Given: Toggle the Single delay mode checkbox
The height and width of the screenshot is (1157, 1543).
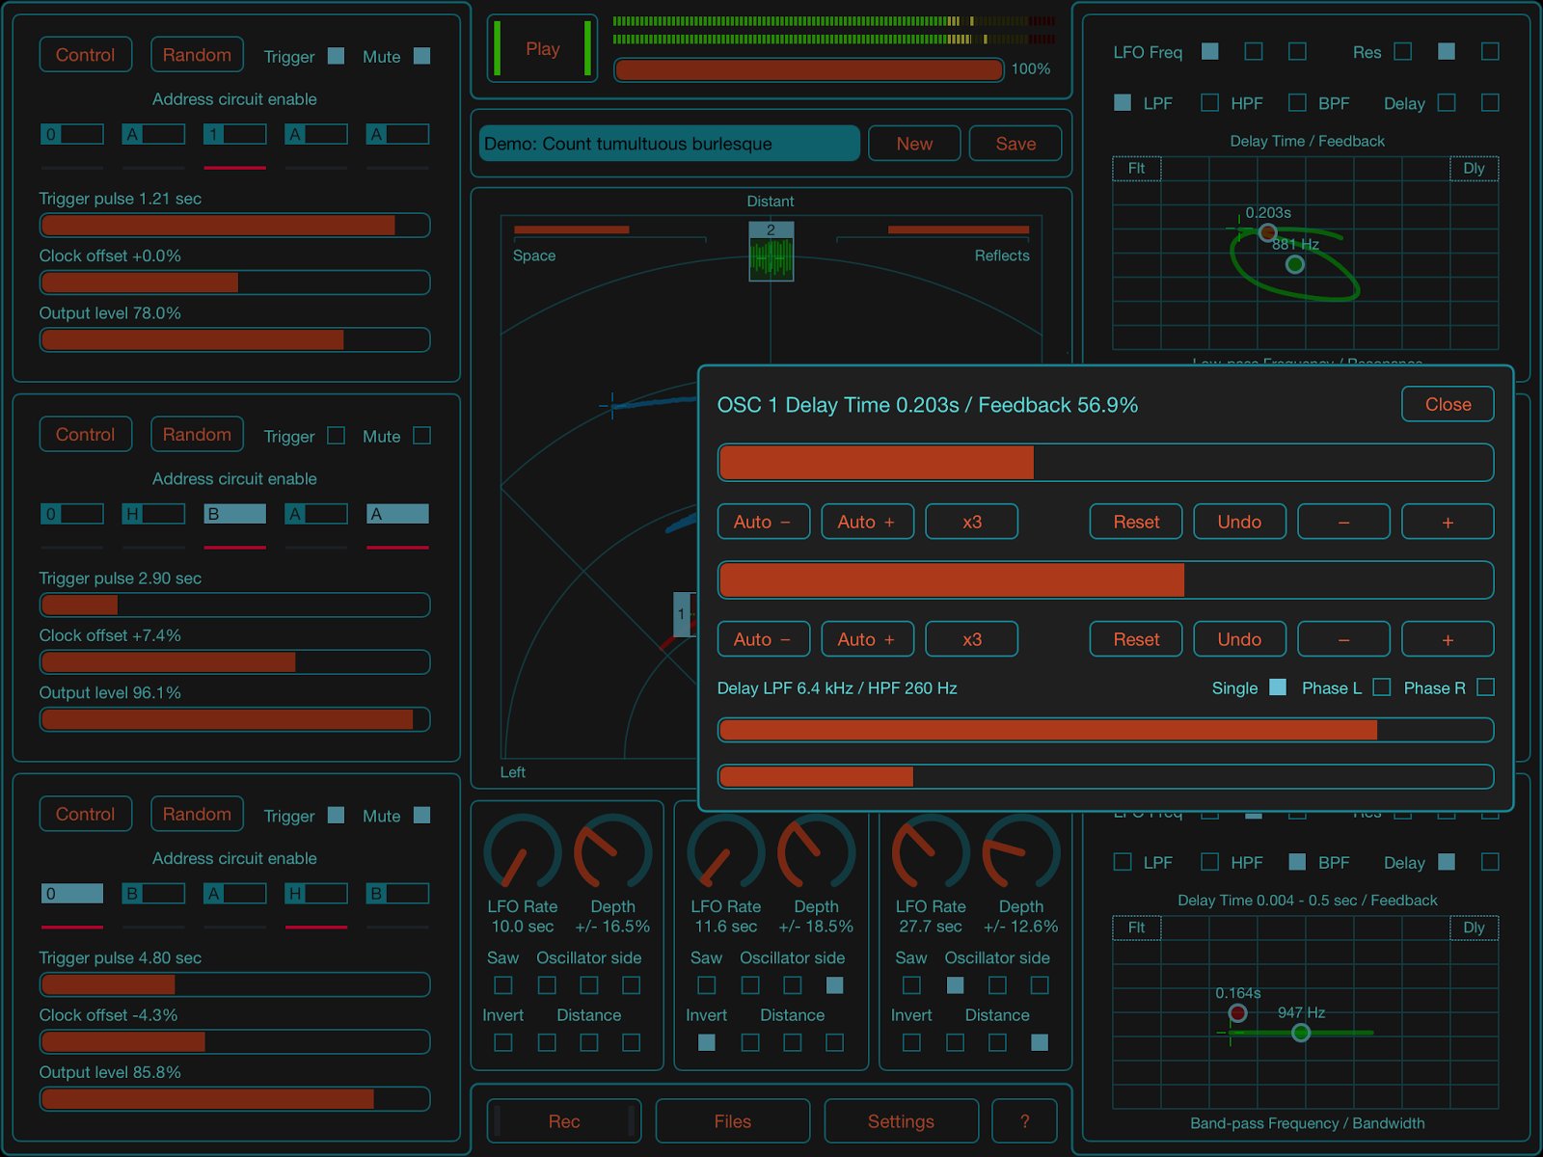Looking at the screenshot, I should click(1278, 687).
